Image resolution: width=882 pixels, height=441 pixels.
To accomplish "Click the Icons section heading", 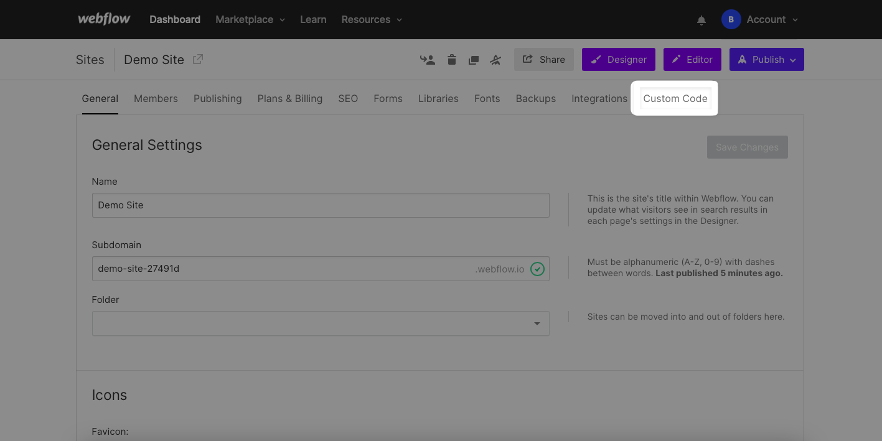I will (110, 395).
